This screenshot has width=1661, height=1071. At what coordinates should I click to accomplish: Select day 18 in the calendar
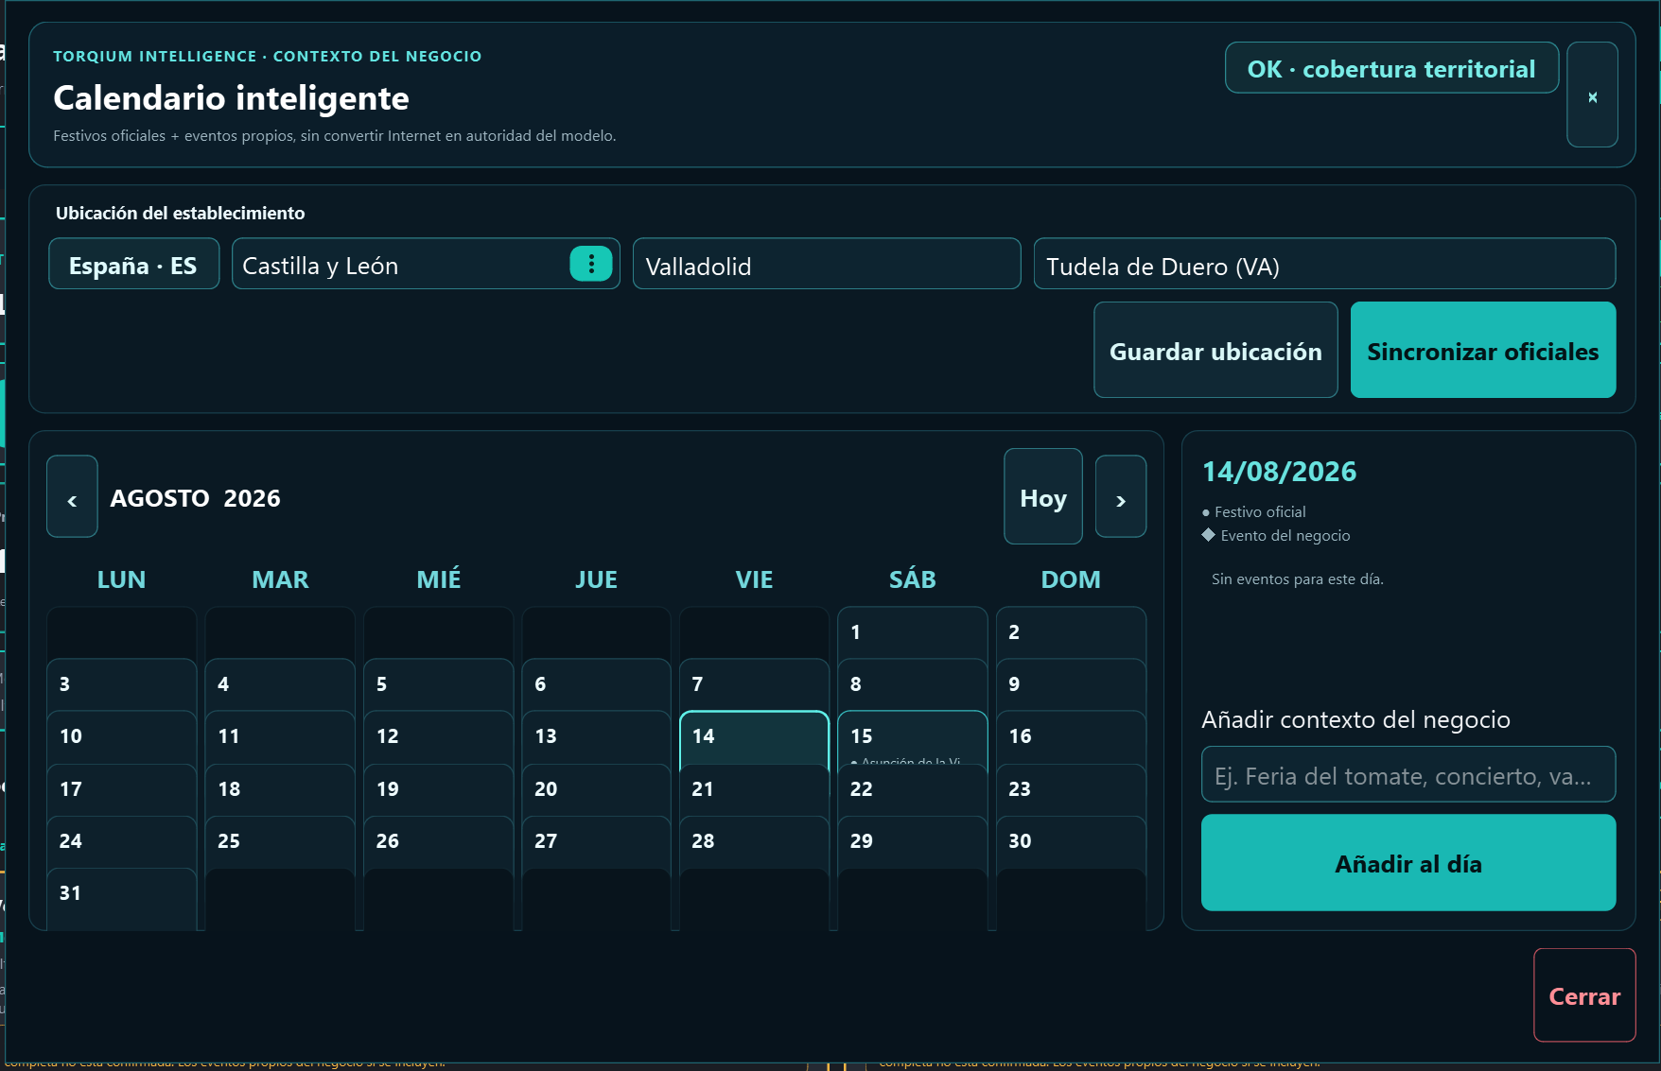(x=280, y=790)
